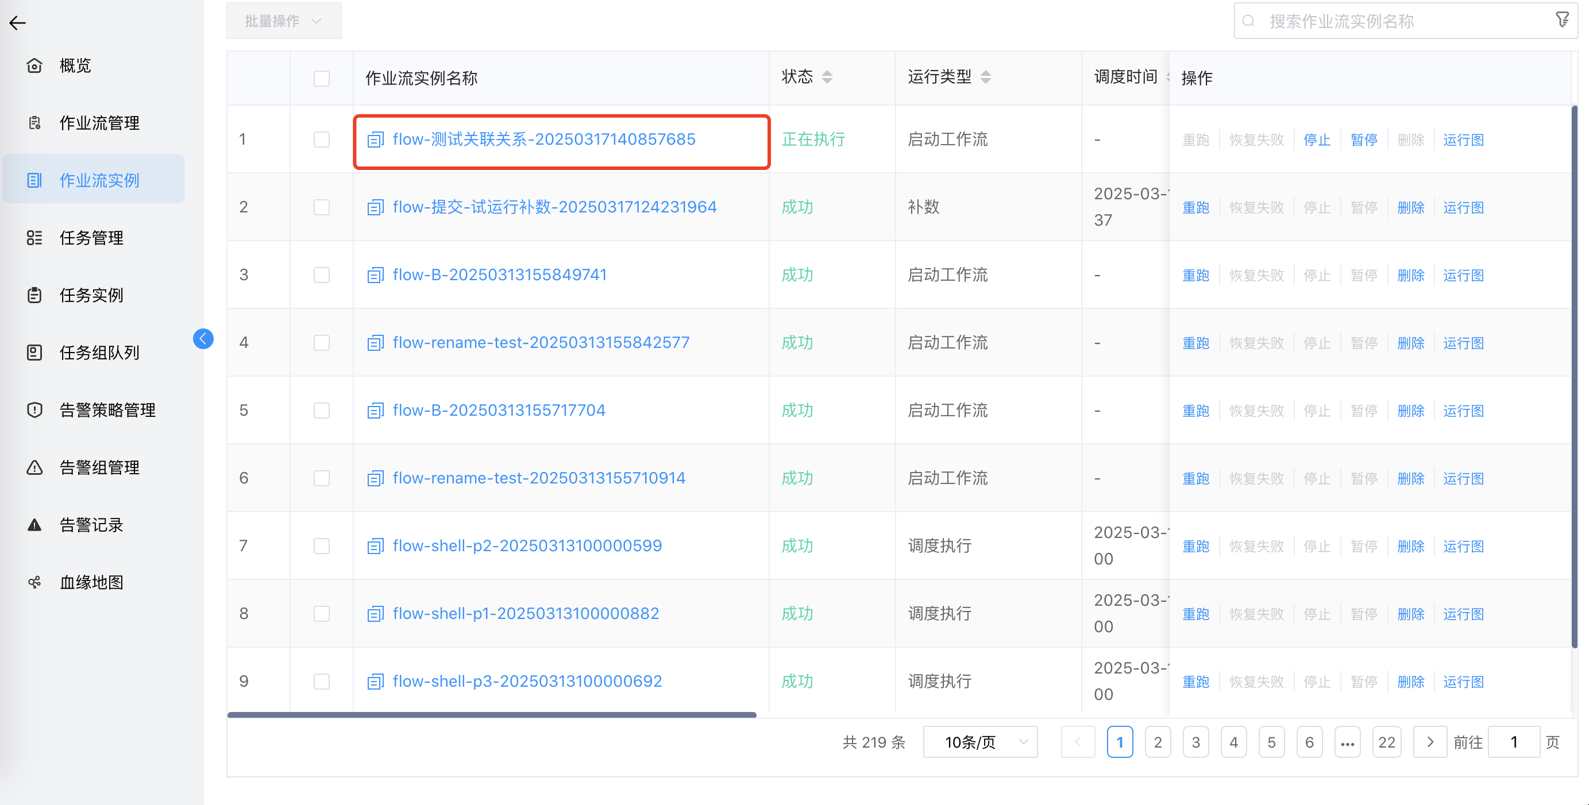
Task: Click the 运行类型 column sort icon
Action: [x=986, y=77]
